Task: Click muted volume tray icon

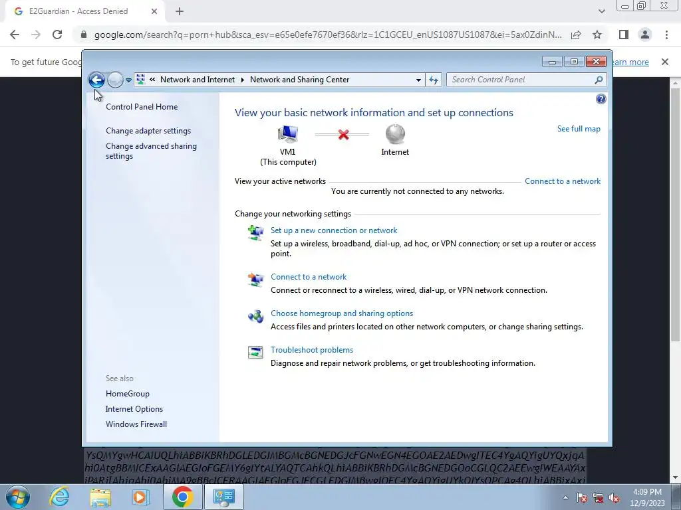Action: coord(614,498)
